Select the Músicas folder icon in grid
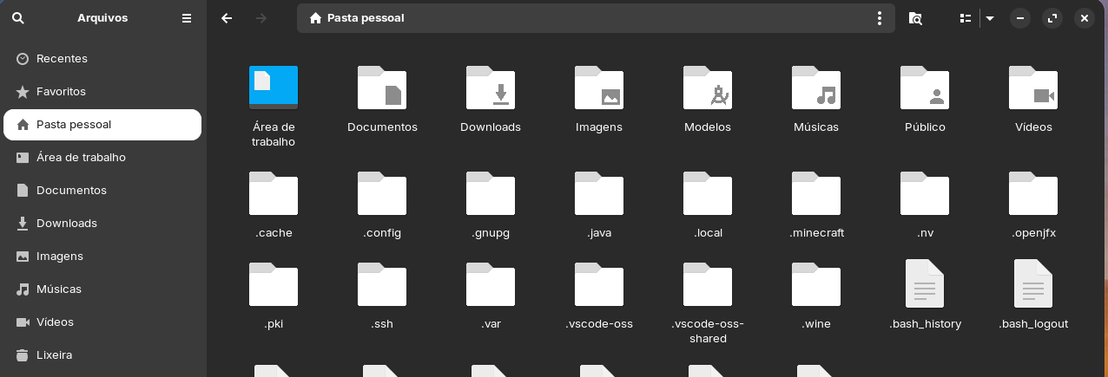This screenshot has width=1108, height=377. click(816, 88)
